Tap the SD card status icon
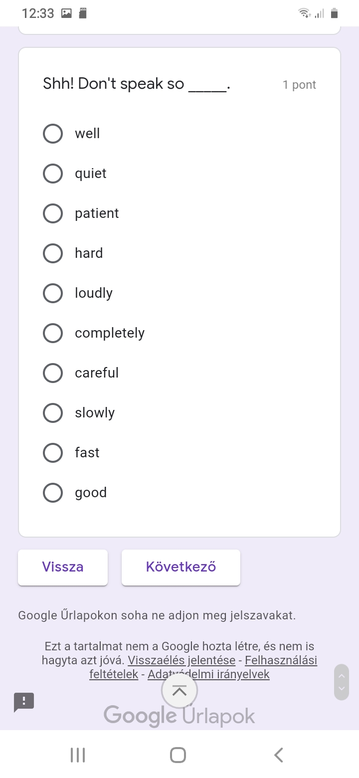This screenshot has width=359, height=778. pyautogui.click(x=83, y=13)
